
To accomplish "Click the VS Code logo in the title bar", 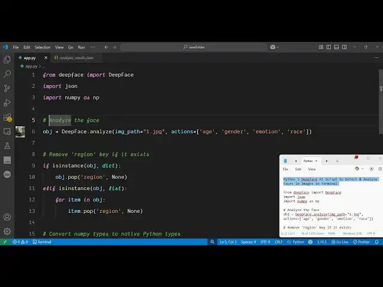I will coord(5,47).
